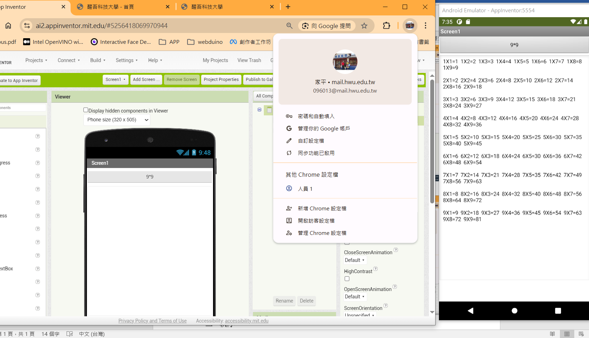Open the Chrome extensions puzzle icon
The image size is (589, 338).
click(x=386, y=26)
